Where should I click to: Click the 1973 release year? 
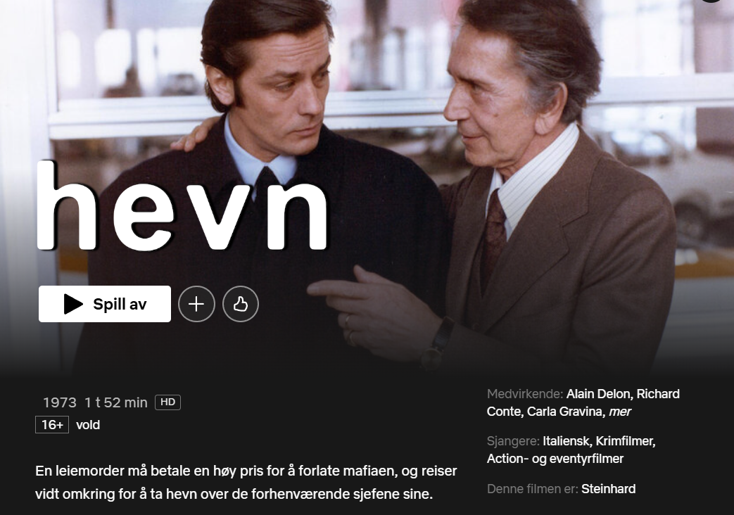(x=59, y=402)
